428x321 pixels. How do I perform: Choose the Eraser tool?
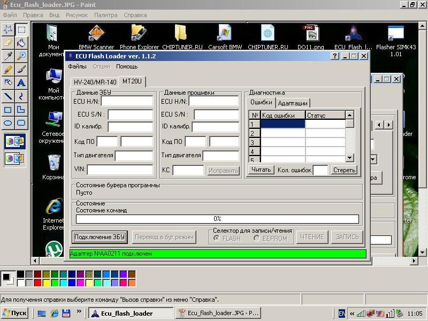[x=8, y=43]
